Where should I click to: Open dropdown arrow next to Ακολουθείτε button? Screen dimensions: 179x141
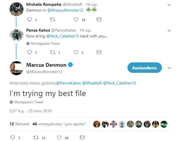coord(170,68)
